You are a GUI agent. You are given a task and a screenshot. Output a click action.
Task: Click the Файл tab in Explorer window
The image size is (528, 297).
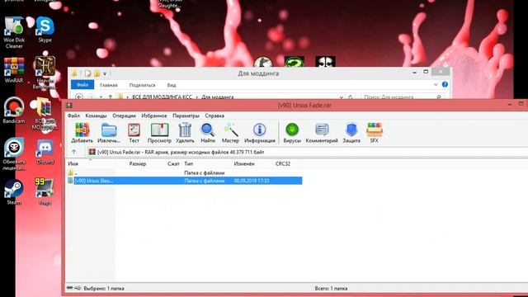point(82,85)
